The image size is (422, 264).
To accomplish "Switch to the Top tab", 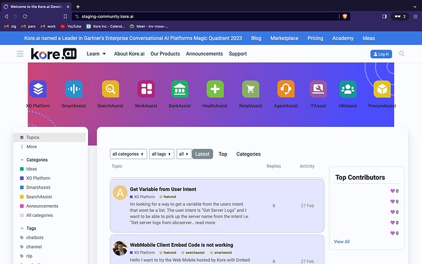I will click(x=223, y=154).
